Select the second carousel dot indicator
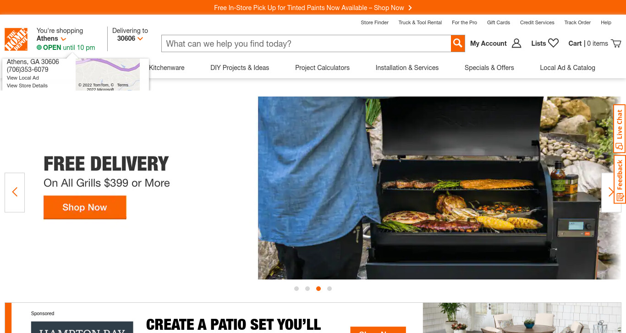Viewport: 626px width, 333px height. tap(308, 289)
